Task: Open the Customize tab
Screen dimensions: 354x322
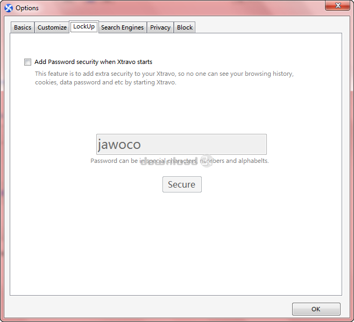Action: point(52,27)
